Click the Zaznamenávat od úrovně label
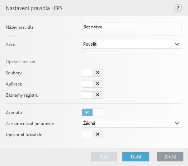Image resolution: width=188 pixels, height=166 pixels. pyautogui.click(x=30, y=124)
